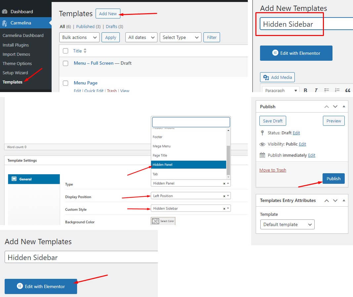The width and height of the screenshot is (353, 297).
Task: Edit the Status: Draft setting
Action: [296, 133]
